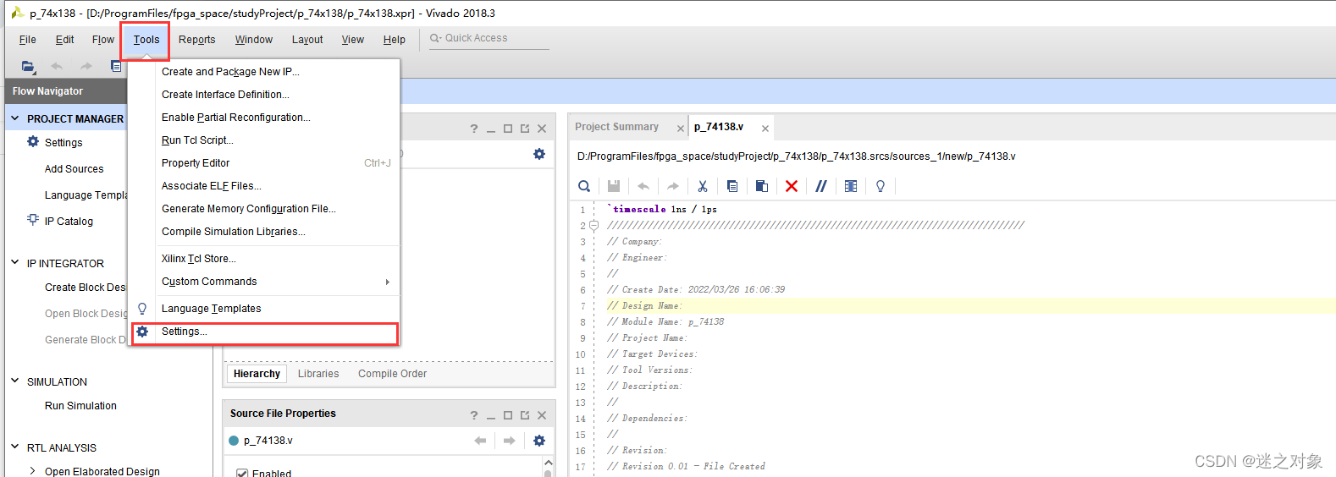Collapse the SIMULATION section
This screenshot has width=1336, height=477.
pos(14,381)
